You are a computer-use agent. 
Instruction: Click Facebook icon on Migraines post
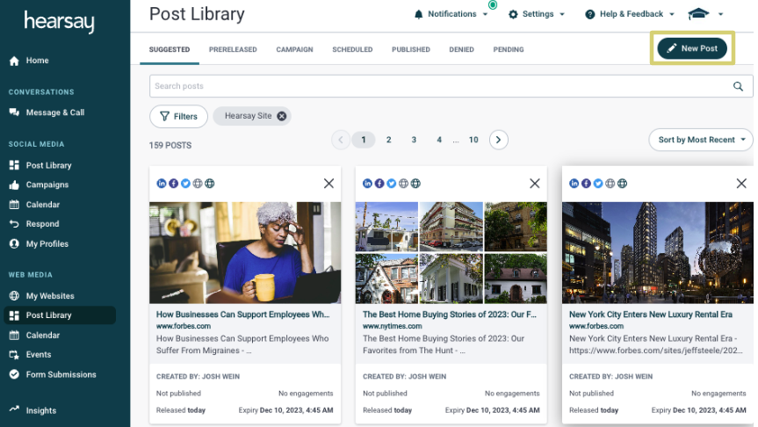tap(174, 184)
